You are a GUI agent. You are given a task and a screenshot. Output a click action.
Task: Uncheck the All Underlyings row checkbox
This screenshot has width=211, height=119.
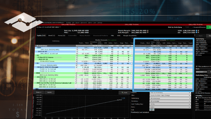click(77, 46)
